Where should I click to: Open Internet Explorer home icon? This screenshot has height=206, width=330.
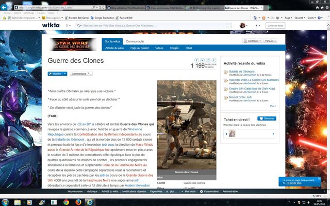coord(318,8)
